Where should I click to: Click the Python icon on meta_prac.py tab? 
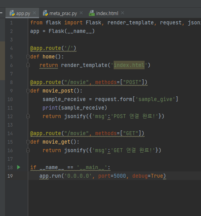point(45,13)
